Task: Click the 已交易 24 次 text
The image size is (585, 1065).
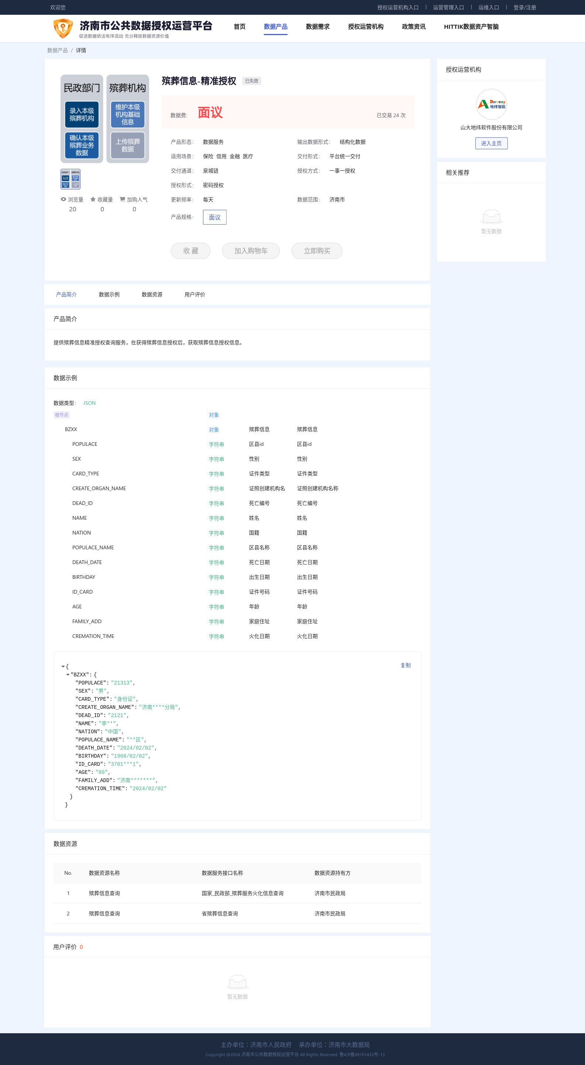Action: [391, 115]
